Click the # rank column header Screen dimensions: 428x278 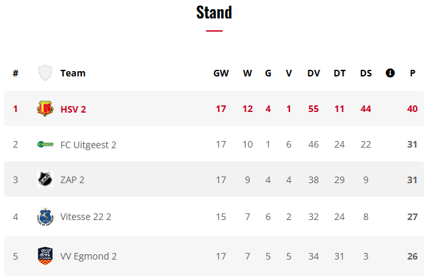(15, 73)
